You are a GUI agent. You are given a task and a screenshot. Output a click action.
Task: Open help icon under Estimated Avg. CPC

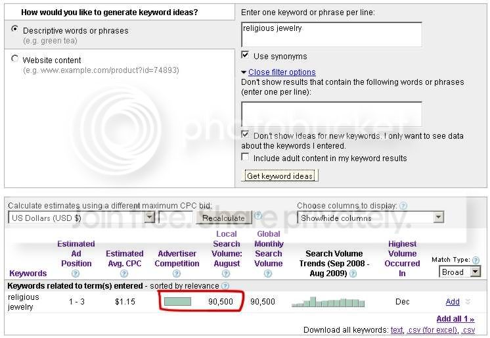[124, 274]
